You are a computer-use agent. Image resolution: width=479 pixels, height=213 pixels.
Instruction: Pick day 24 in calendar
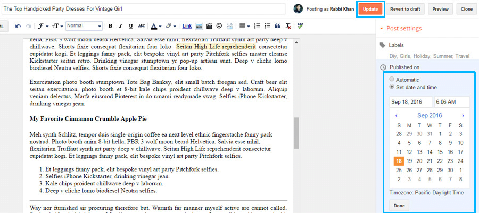(x=460, y=161)
